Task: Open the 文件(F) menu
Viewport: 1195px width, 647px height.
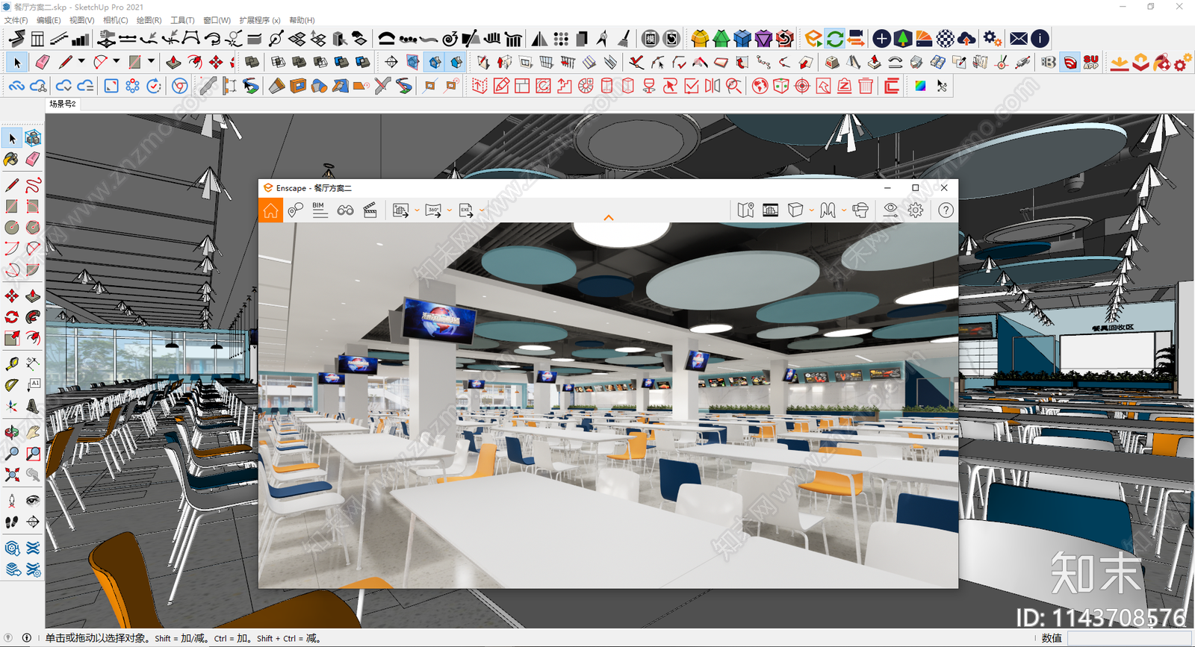Action: pyautogui.click(x=16, y=20)
